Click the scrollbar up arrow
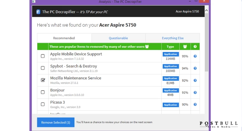 click(206, 11)
